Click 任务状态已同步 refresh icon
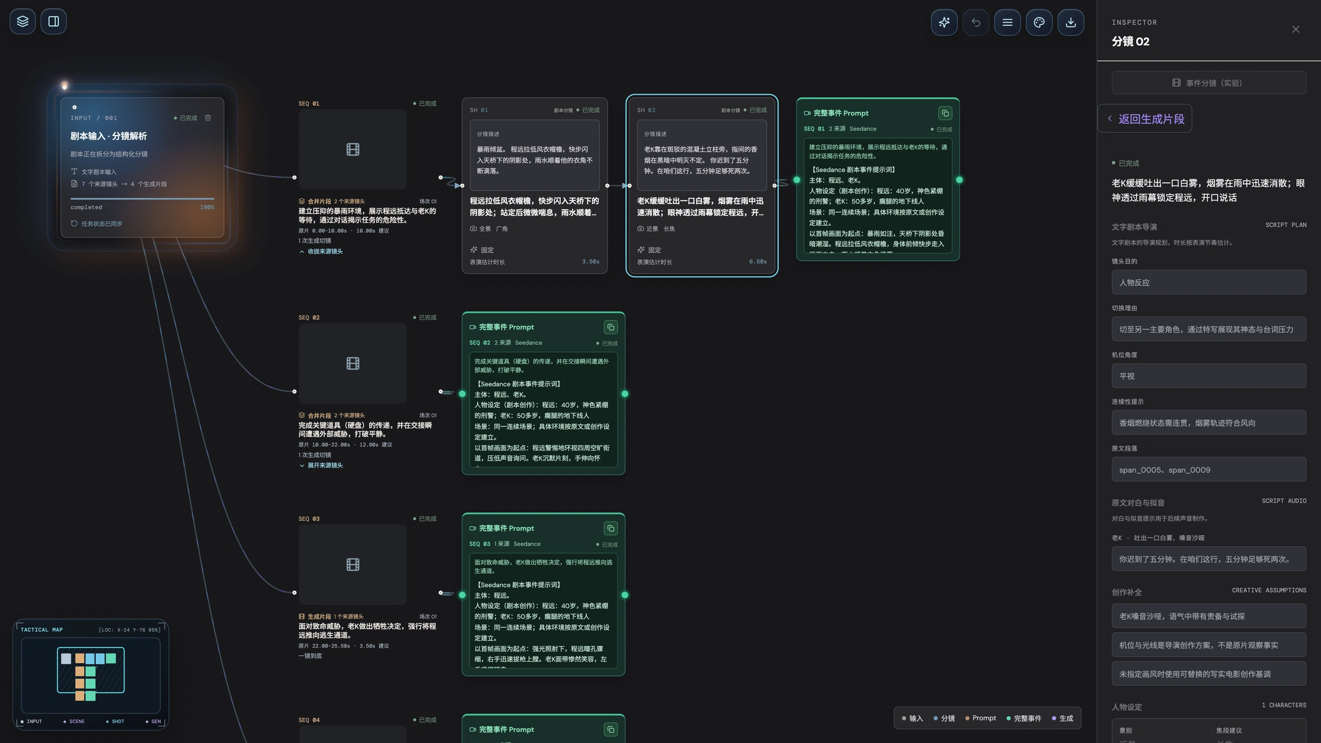Viewport: 1321px width, 743px height. pyautogui.click(x=74, y=223)
